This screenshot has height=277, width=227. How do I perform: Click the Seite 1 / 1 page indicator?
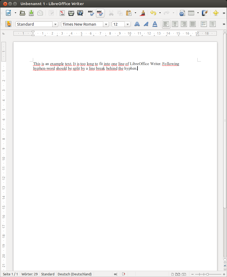coord(10,274)
